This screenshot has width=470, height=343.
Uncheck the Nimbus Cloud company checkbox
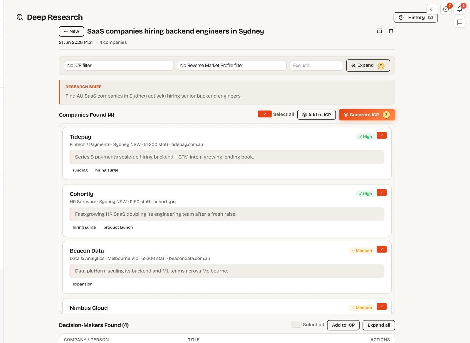tap(382, 306)
